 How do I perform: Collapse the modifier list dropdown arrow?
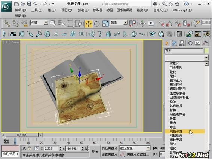pyautogui.click(x=206, y=58)
